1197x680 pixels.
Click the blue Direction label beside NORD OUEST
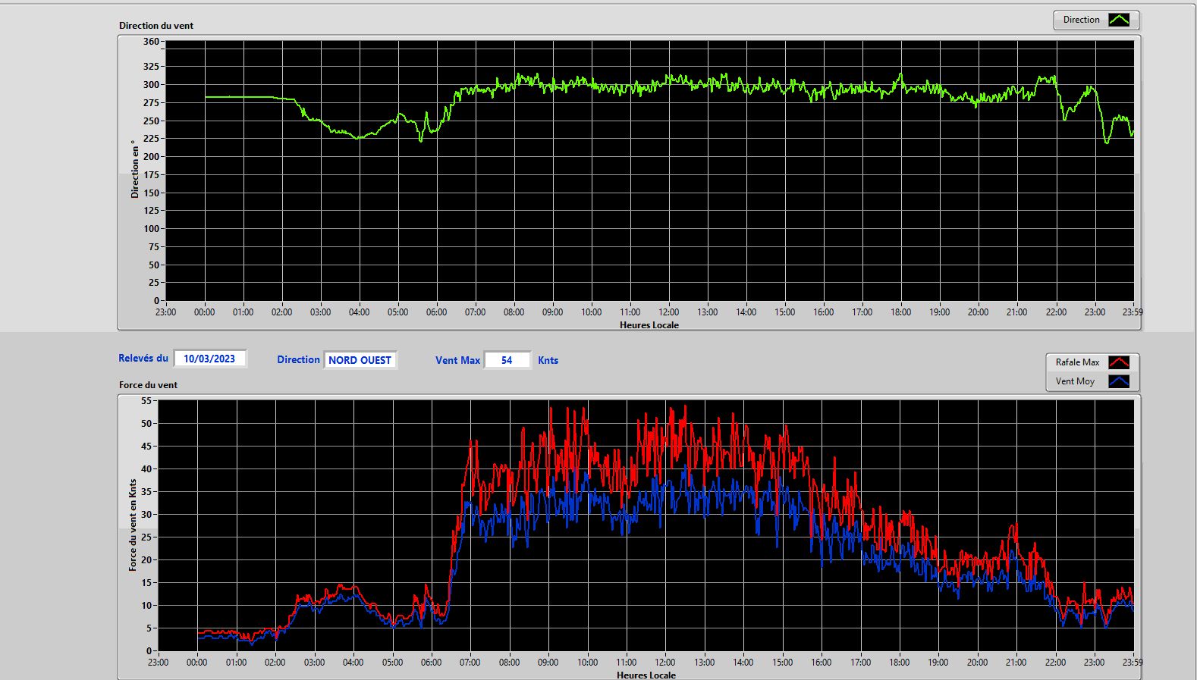click(x=298, y=359)
